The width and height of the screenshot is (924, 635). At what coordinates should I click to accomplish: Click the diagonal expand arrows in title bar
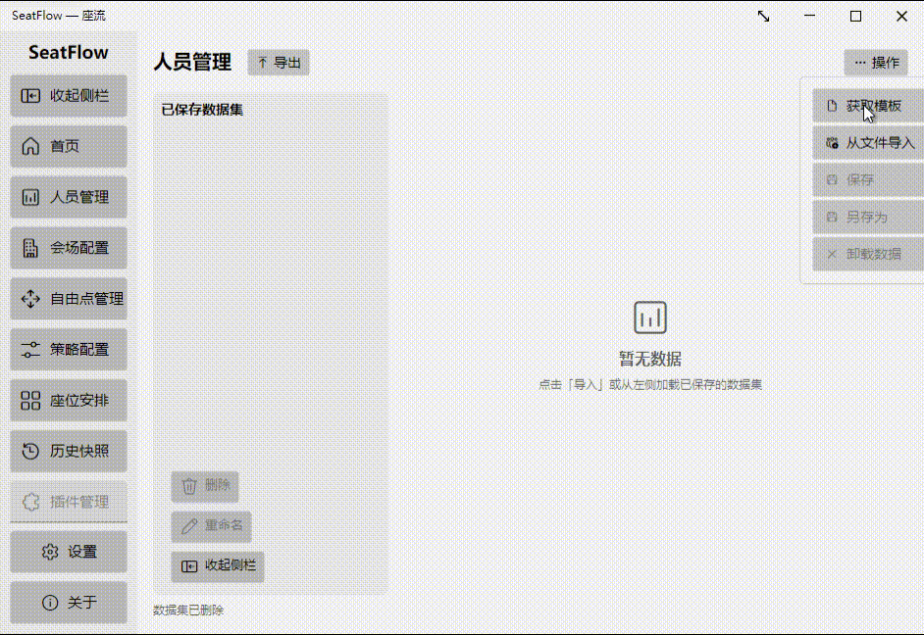coord(764,17)
